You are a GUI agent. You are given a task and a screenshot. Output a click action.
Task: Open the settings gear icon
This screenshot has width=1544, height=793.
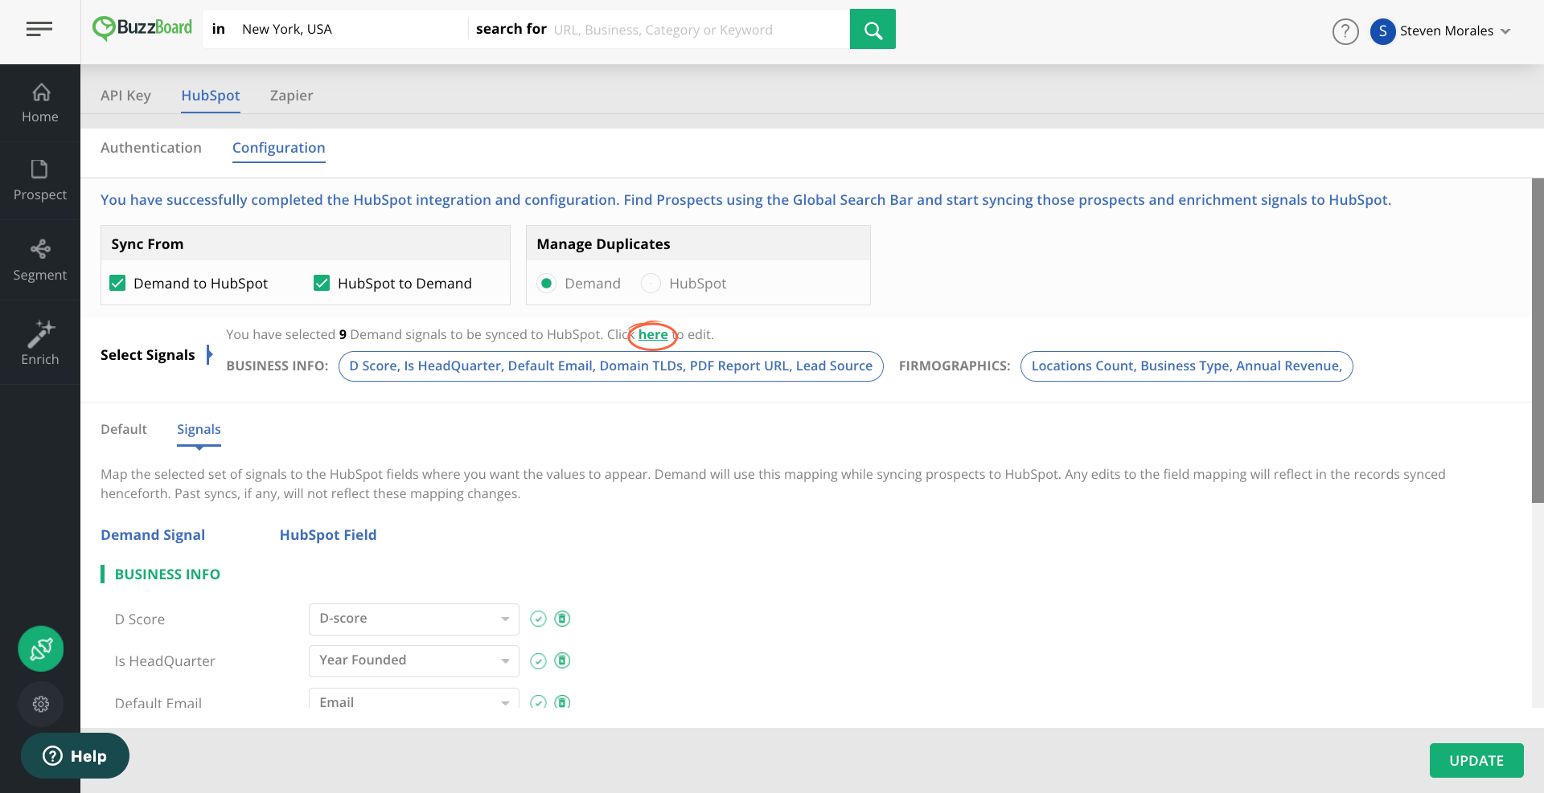tap(41, 704)
